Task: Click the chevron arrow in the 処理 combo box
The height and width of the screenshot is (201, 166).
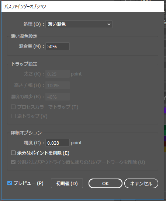Action: point(109,24)
